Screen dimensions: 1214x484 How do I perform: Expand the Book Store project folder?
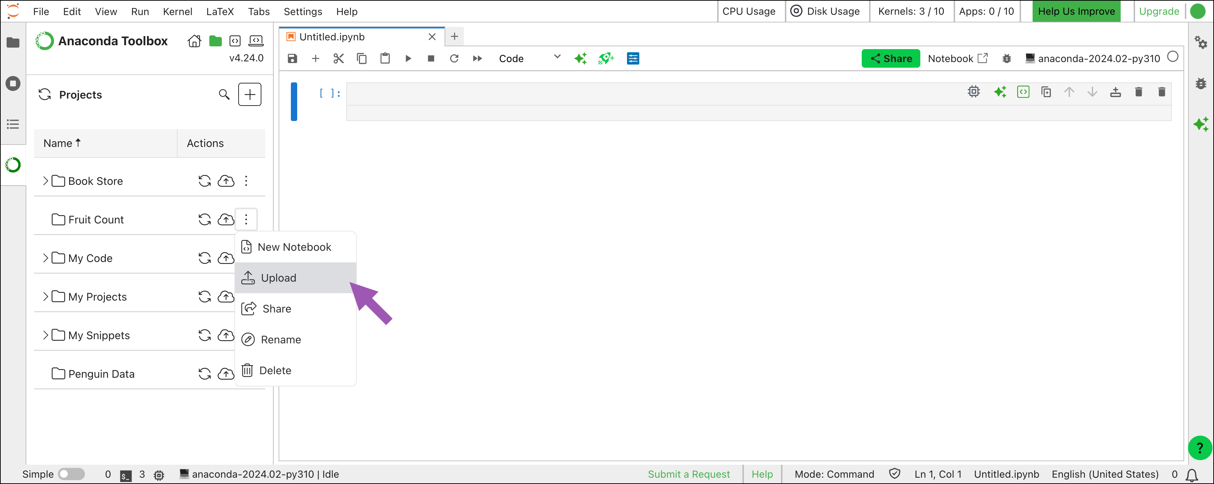point(45,181)
